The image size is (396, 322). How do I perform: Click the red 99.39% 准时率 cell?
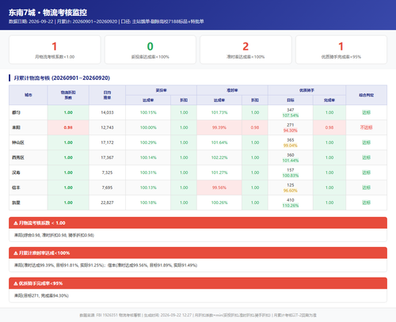pos(219,127)
